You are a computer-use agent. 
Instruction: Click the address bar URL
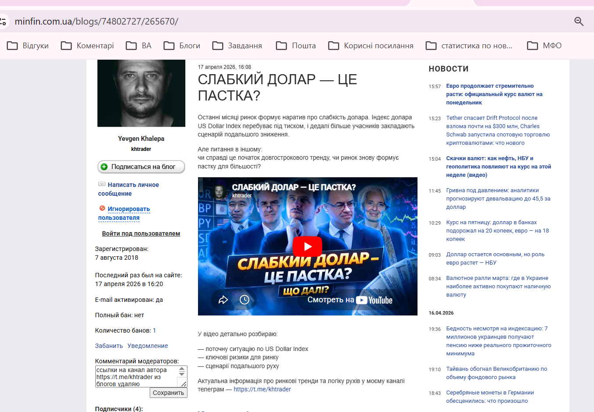click(97, 21)
